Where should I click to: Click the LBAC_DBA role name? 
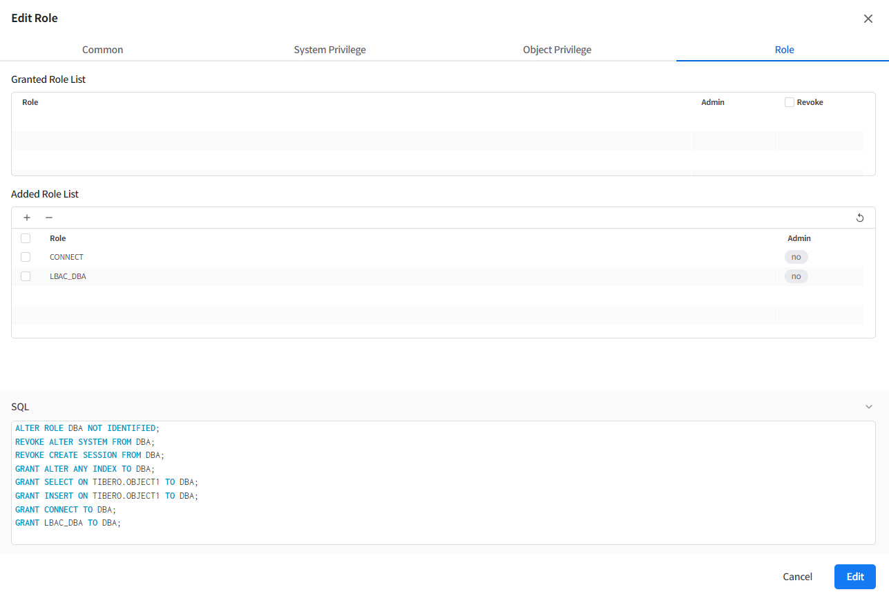point(68,276)
